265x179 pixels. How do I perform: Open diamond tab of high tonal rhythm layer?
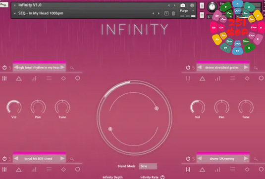pos(63,78)
